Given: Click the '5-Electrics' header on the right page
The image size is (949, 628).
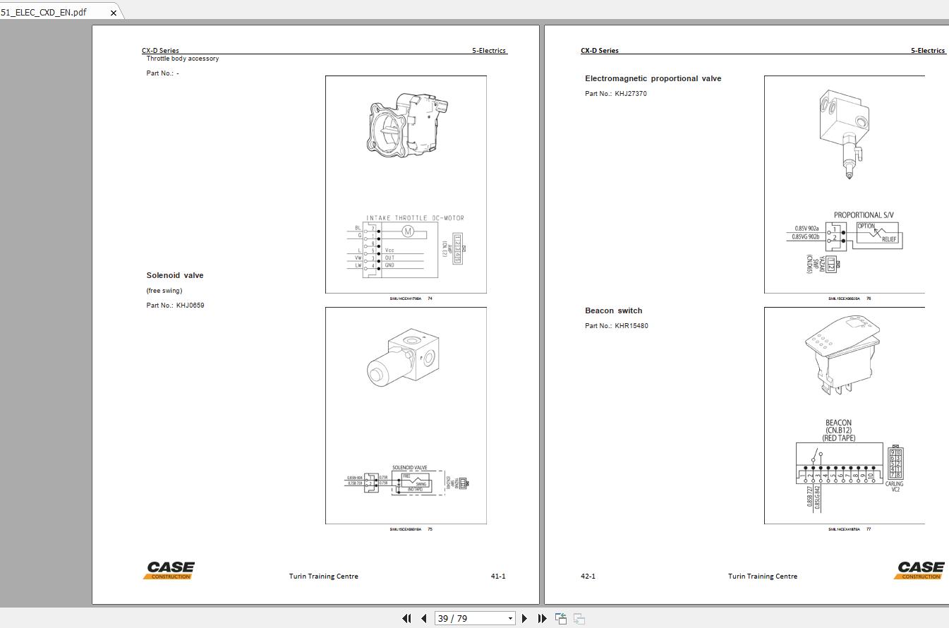Looking at the screenshot, I should tap(928, 51).
